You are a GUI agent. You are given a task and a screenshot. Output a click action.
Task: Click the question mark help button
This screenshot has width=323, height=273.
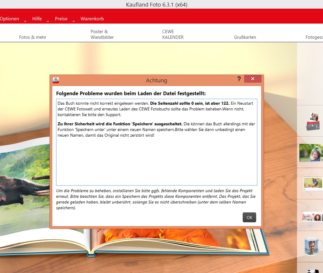pyautogui.click(x=239, y=79)
